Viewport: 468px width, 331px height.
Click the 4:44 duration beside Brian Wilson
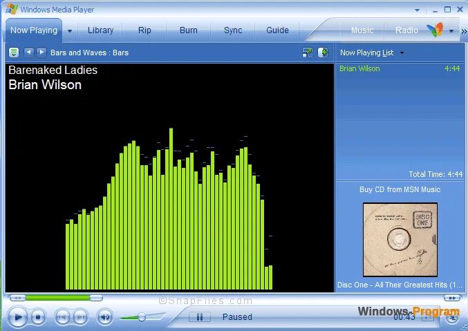click(x=452, y=68)
